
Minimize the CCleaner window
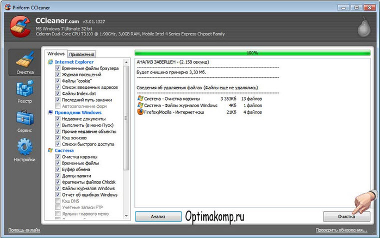344,8
